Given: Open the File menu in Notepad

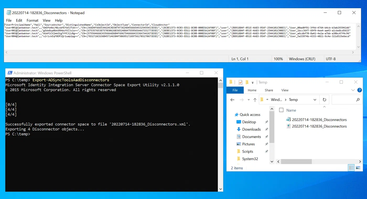Looking at the screenshot, I should 9,20.
